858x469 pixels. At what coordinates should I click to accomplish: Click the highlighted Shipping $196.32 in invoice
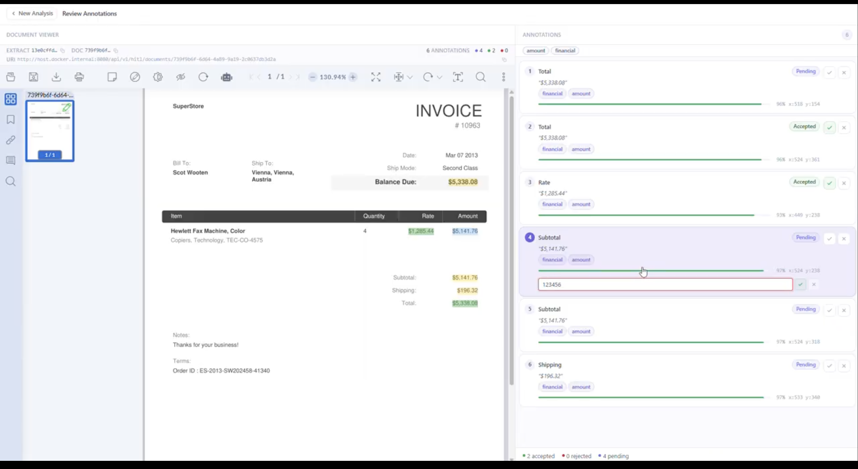click(x=467, y=290)
